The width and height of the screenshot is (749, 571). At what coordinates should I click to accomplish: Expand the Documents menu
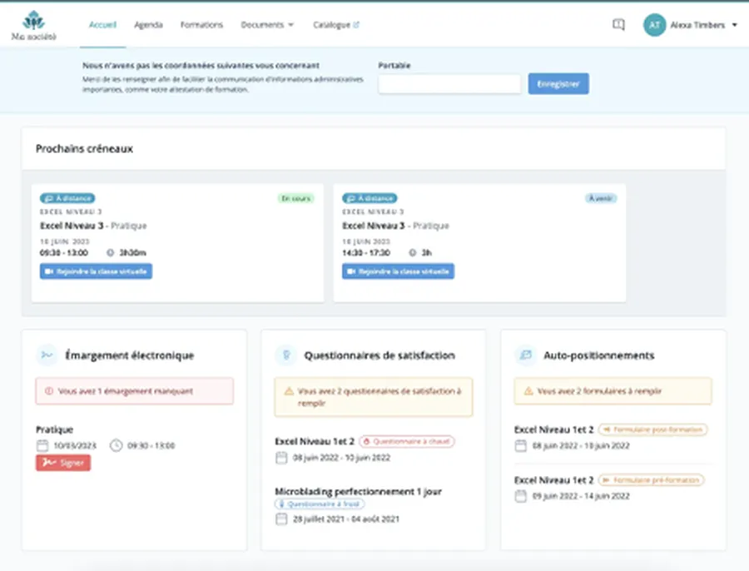267,24
